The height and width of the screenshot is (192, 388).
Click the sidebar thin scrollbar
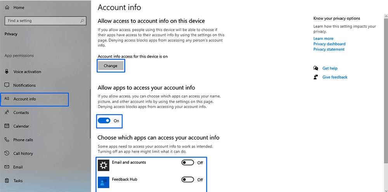90,113
